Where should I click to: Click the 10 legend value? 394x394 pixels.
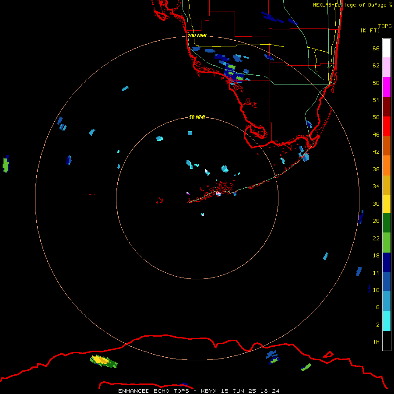click(x=376, y=290)
